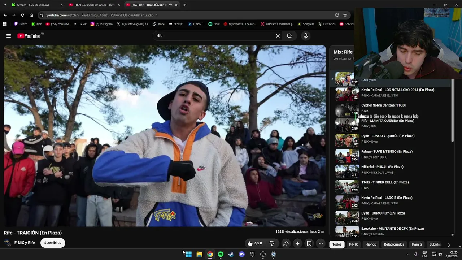
Task: Dislike the Rife - TRAICIÓN video
Action: pyautogui.click(x=272, y=243)
